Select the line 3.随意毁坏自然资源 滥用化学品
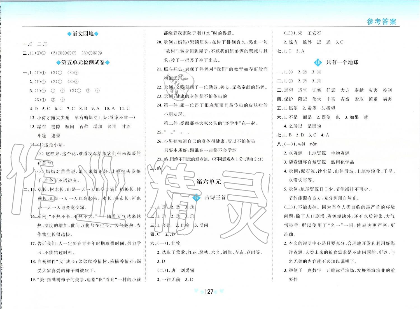 tap(319, 162)
